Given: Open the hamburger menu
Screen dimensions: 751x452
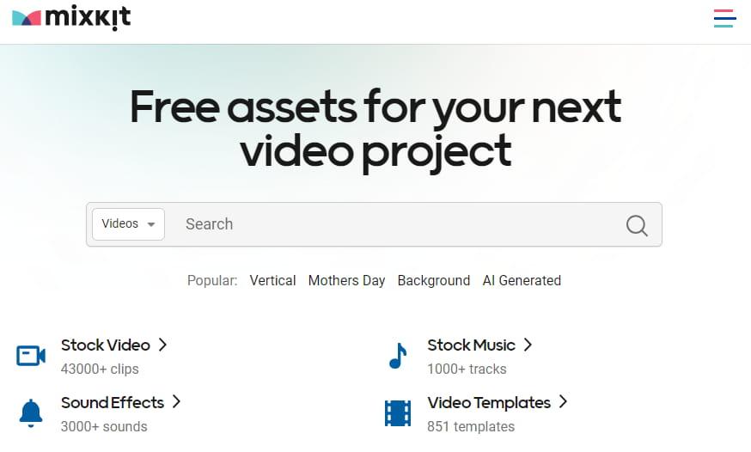Looking at the screenshot, I should (724, 18).
